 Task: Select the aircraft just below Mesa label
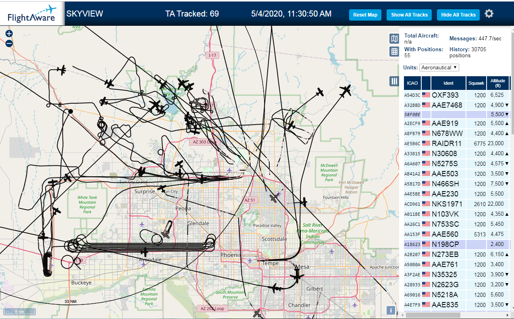(x=297, y=277)
